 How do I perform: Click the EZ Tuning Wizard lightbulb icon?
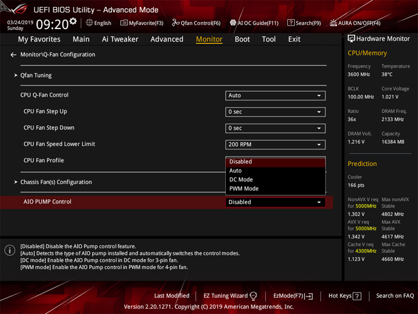(x=253, y=296)
